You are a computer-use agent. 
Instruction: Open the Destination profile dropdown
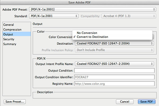[114, 43]
